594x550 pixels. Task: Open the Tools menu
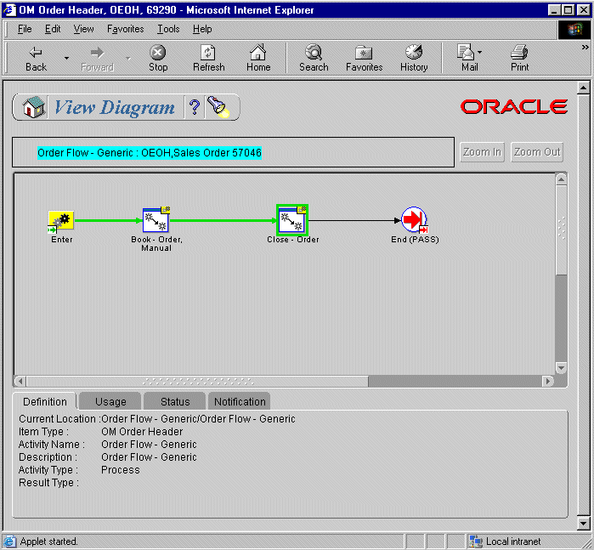click(x=168, y=29)
